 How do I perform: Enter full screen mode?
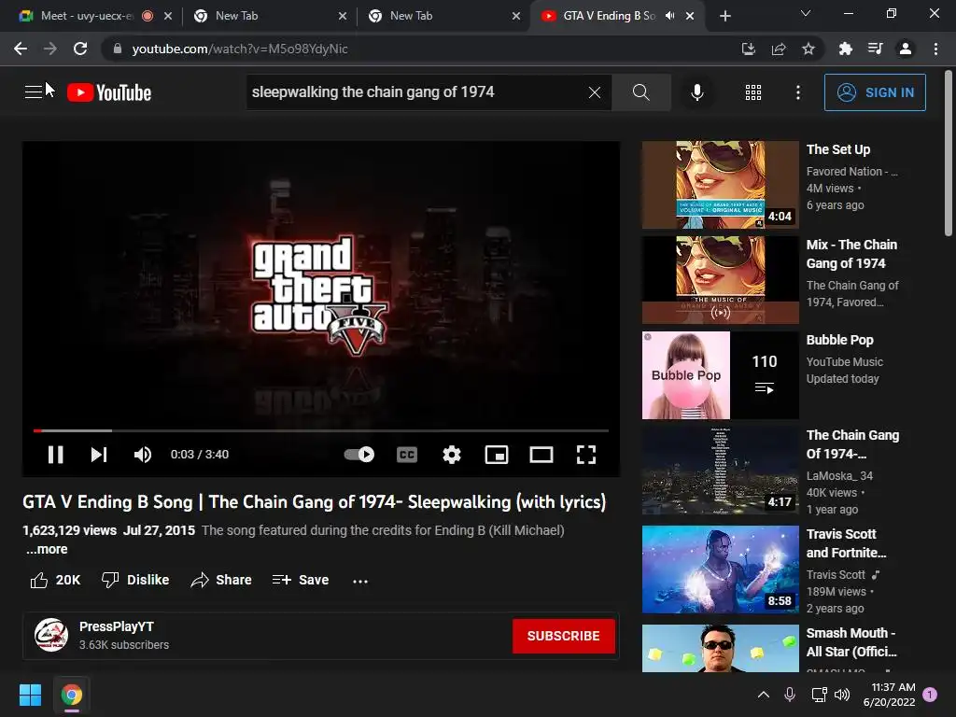click(586, 455)
